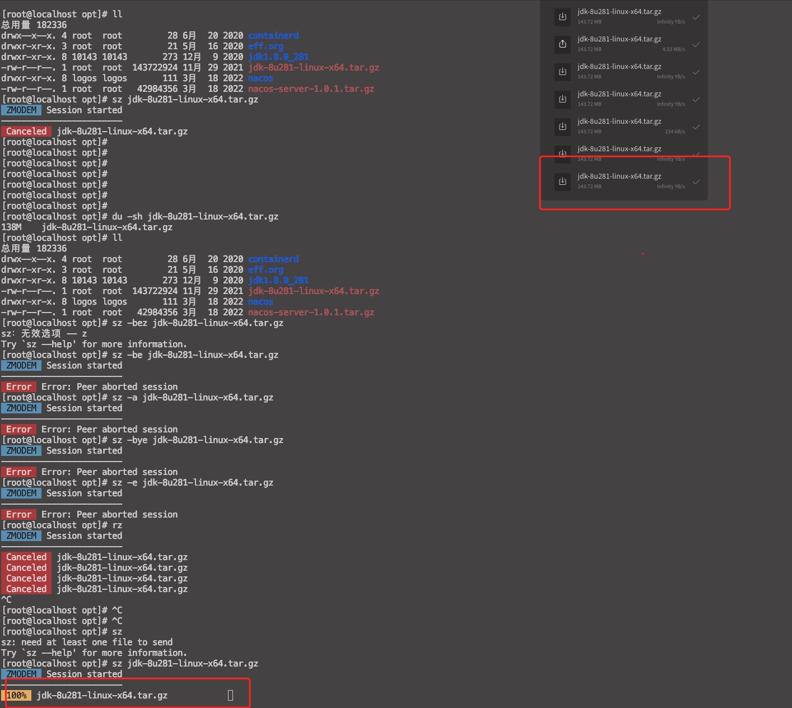Toggle the checkmark in the red-boxed transfer item
792x708 pixels.
tap(696, 181)
